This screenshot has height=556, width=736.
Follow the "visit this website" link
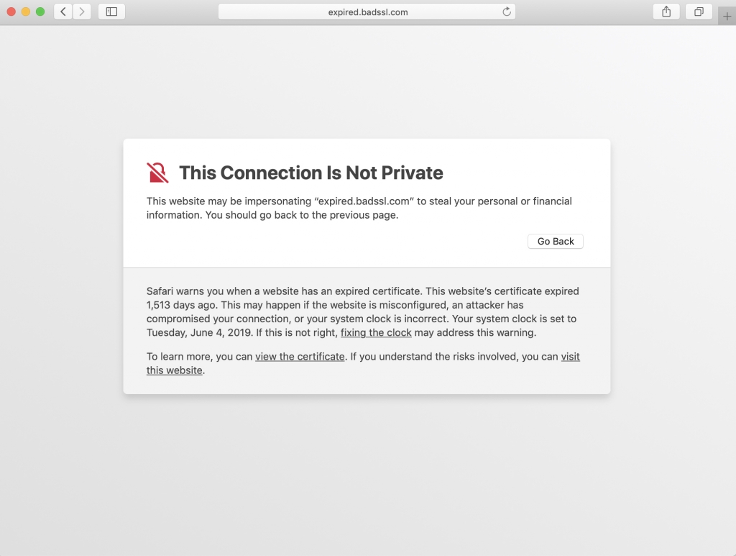570,357
